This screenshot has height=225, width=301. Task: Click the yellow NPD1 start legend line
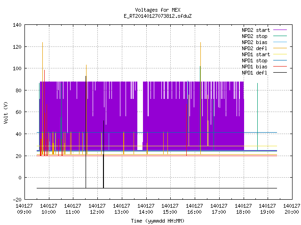[x=280, y=54]
